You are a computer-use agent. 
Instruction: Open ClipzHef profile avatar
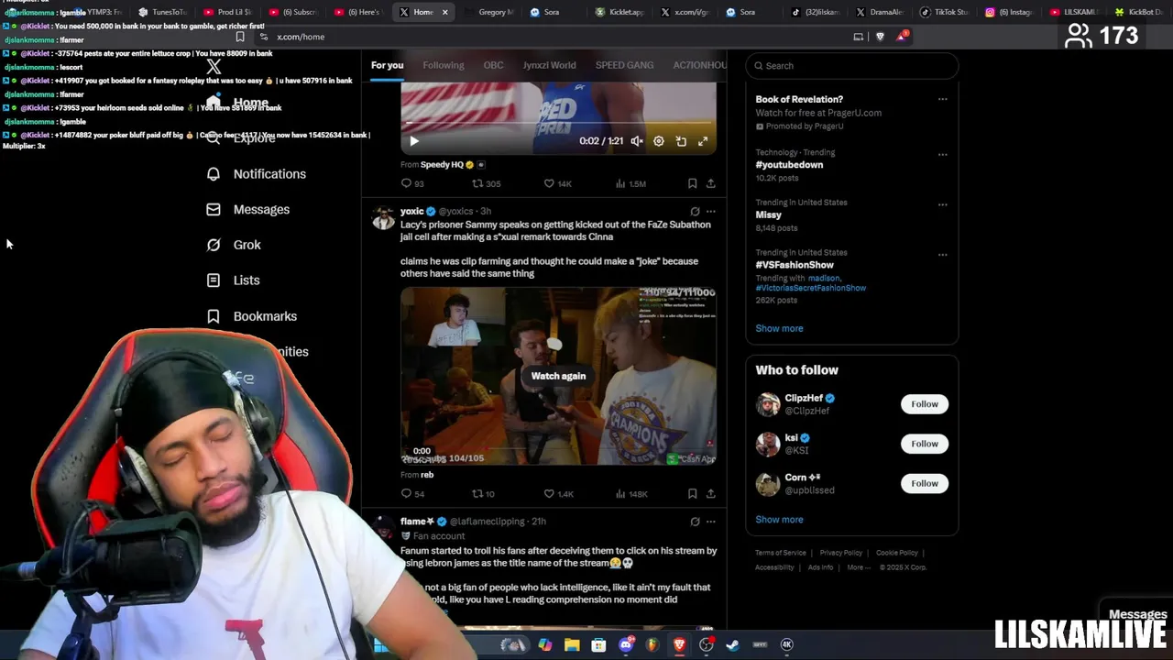click(768, 404)
